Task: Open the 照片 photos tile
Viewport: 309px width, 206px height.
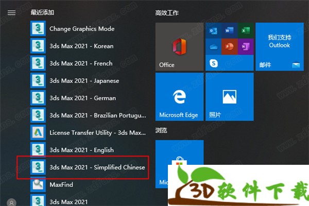Action: [229, 97]
